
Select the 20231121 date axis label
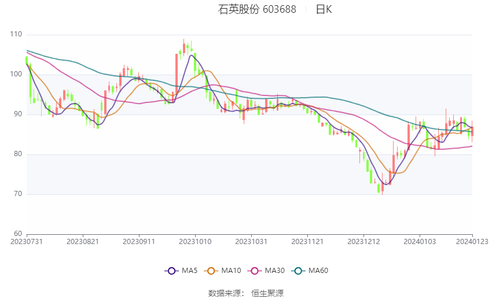pyautogui.click(x=307, y=242)
